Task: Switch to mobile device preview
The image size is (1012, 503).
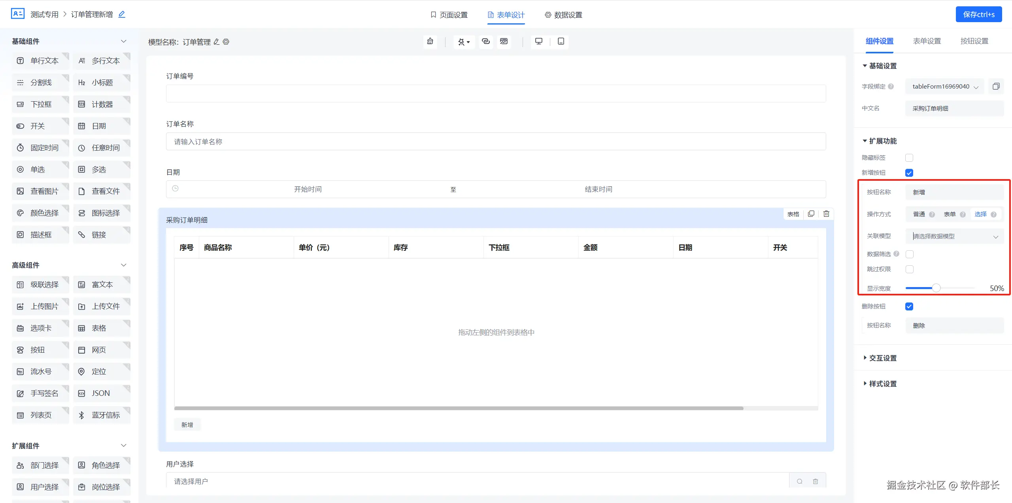Action: pos(561,42)
